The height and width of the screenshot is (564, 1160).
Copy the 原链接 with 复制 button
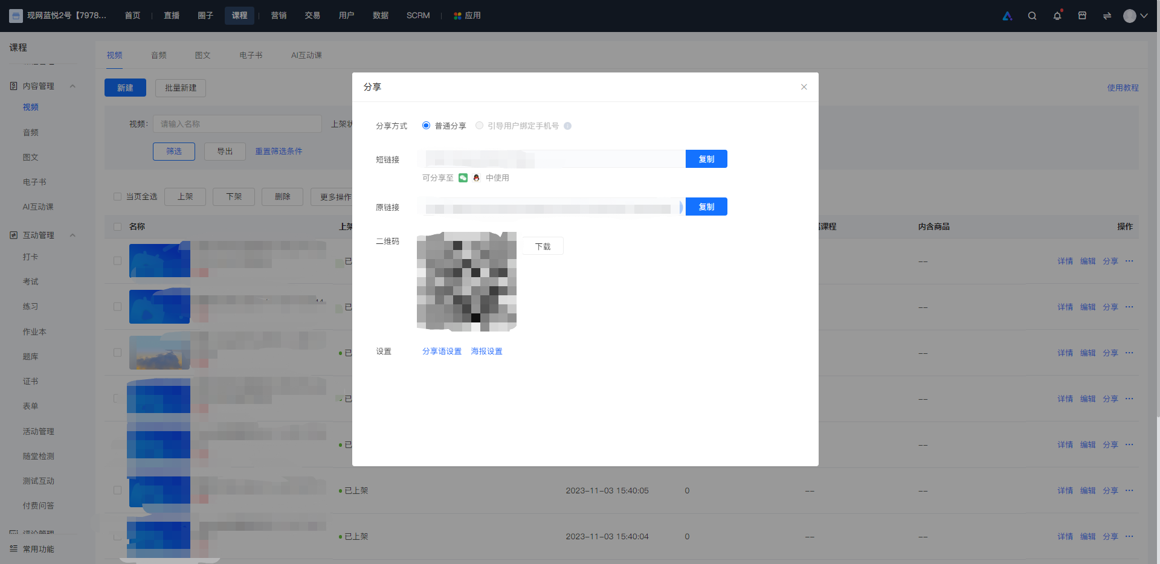click(x=706, y=207)
